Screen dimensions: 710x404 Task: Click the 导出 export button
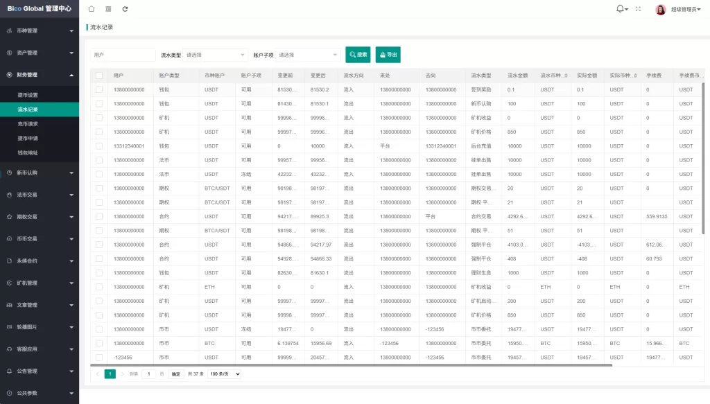coord(387,54)
